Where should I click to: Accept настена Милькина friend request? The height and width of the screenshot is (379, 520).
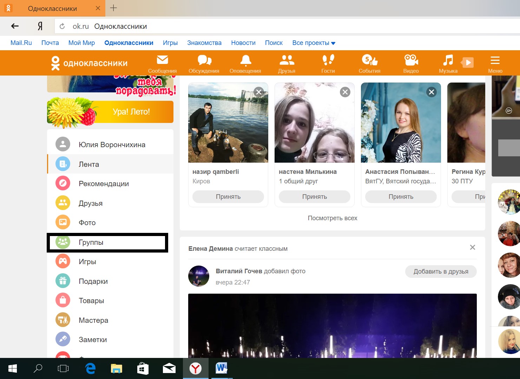[315, 197]
